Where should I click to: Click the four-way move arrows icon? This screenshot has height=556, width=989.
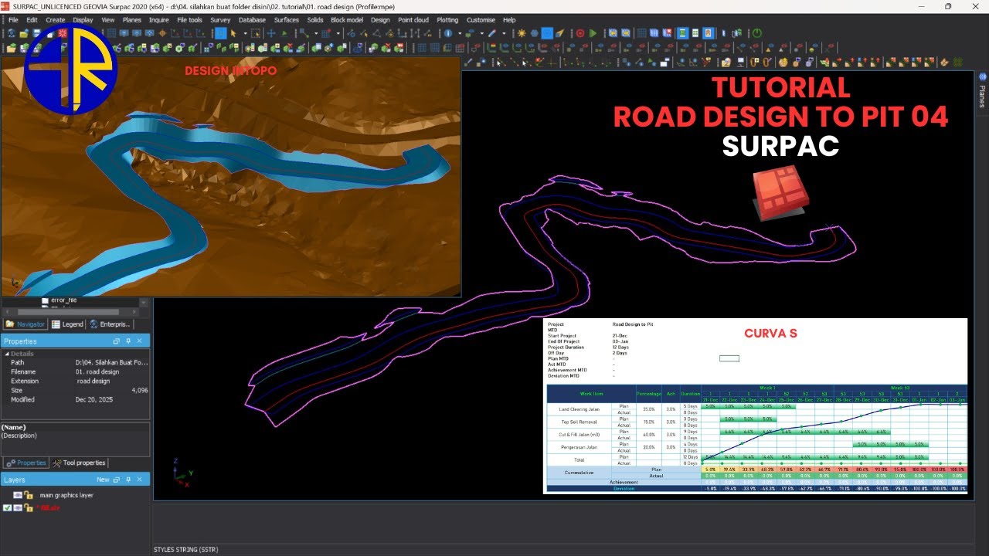[x=271, y=33]
